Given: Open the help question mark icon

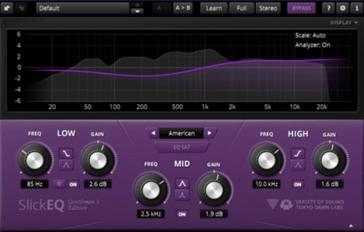Looking at the screenshot, I should pos(329,8).
